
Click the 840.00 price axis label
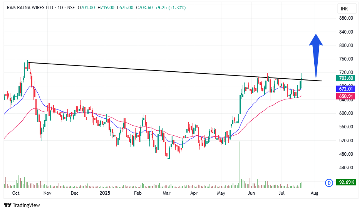point(346,32)
